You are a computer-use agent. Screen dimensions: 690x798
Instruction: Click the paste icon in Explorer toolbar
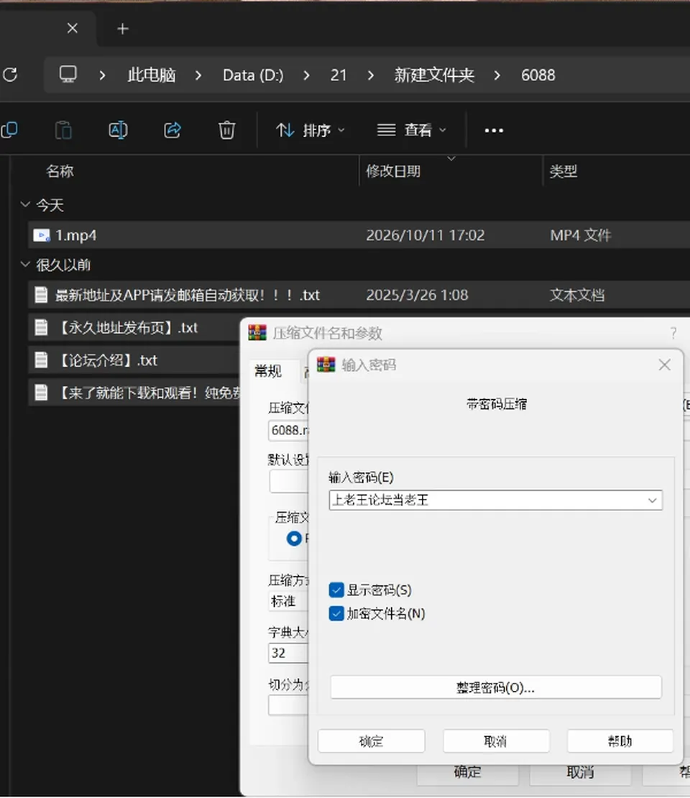pyautogui.click(x=63, y=130)
